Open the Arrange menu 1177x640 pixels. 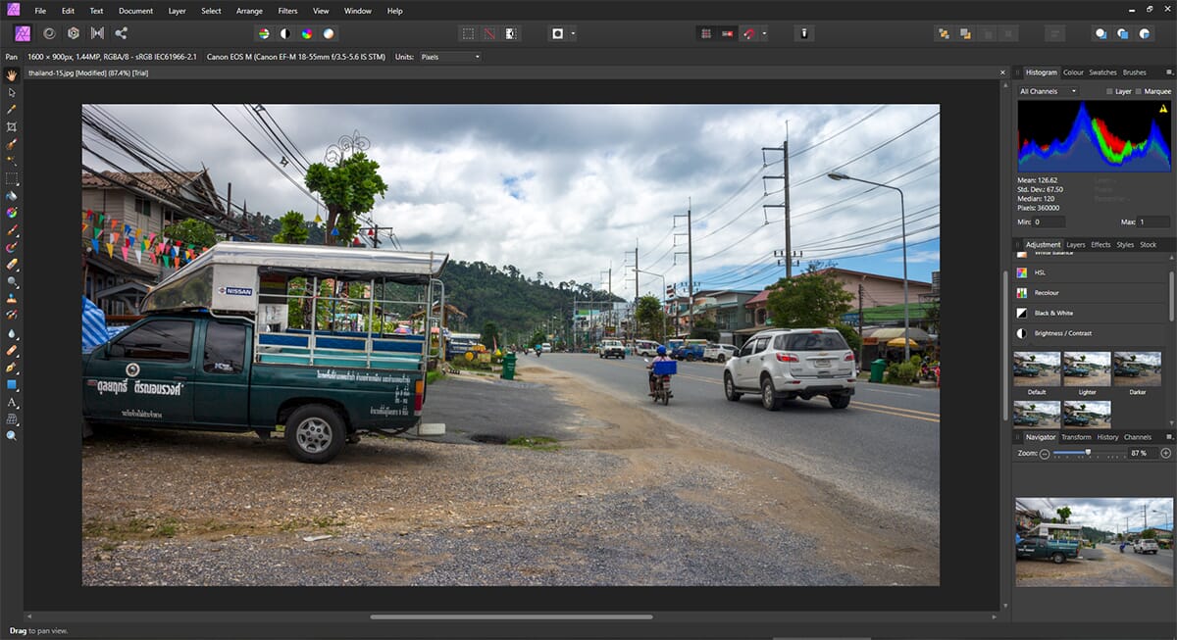(x=249, y=11)
